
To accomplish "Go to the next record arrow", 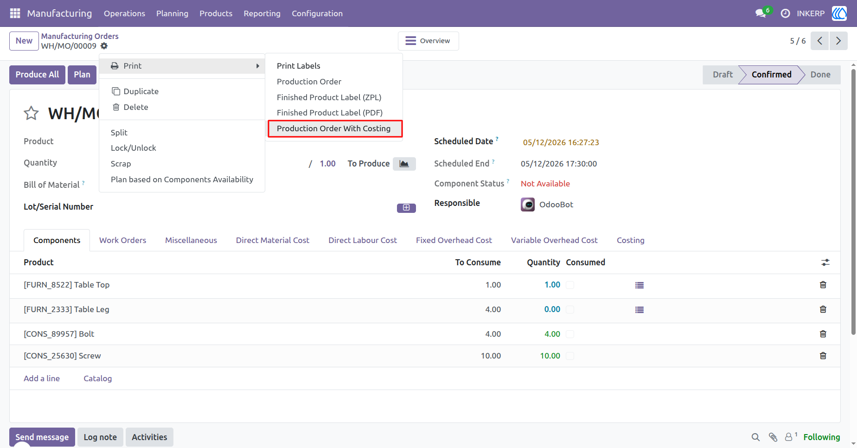I will coord(838,41).
